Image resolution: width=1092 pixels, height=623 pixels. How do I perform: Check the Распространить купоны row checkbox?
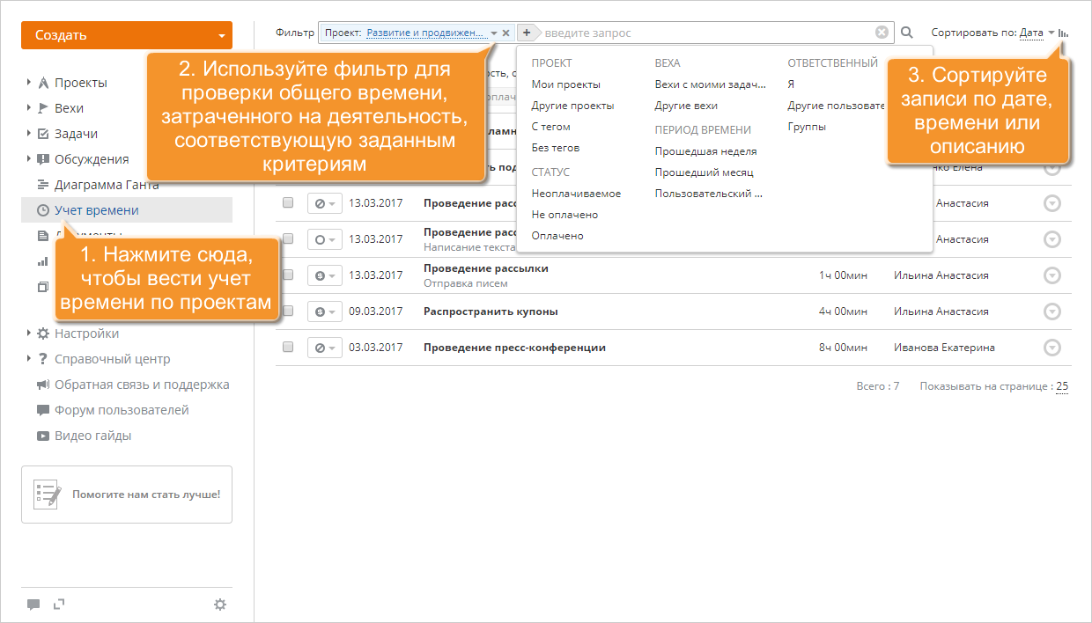(x=288, y=311)
